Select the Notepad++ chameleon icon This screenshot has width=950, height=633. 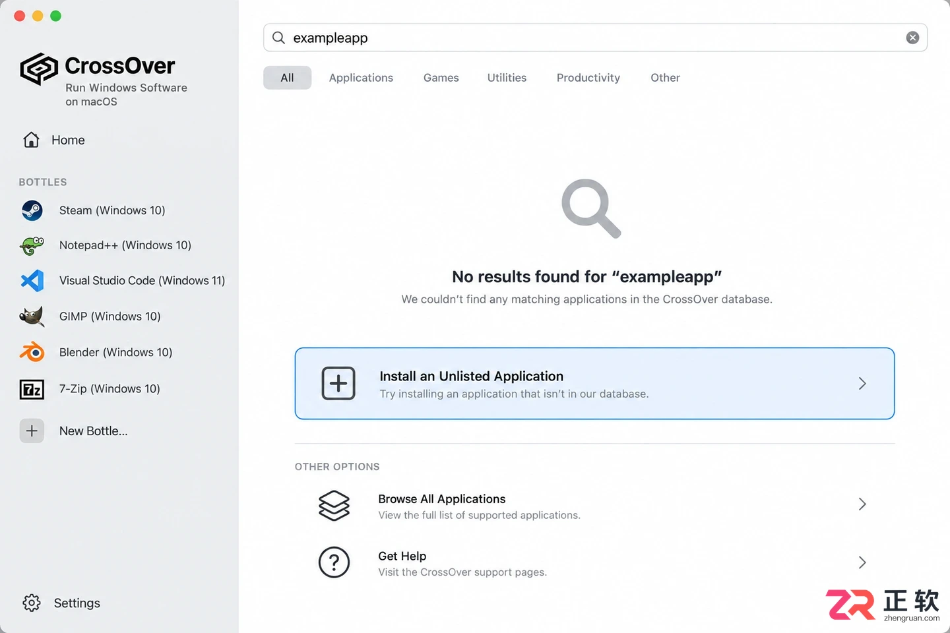tap(32, 245)
